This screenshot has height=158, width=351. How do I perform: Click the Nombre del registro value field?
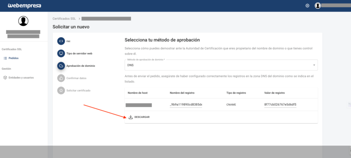pyautogui.click(x=186, y=105)
